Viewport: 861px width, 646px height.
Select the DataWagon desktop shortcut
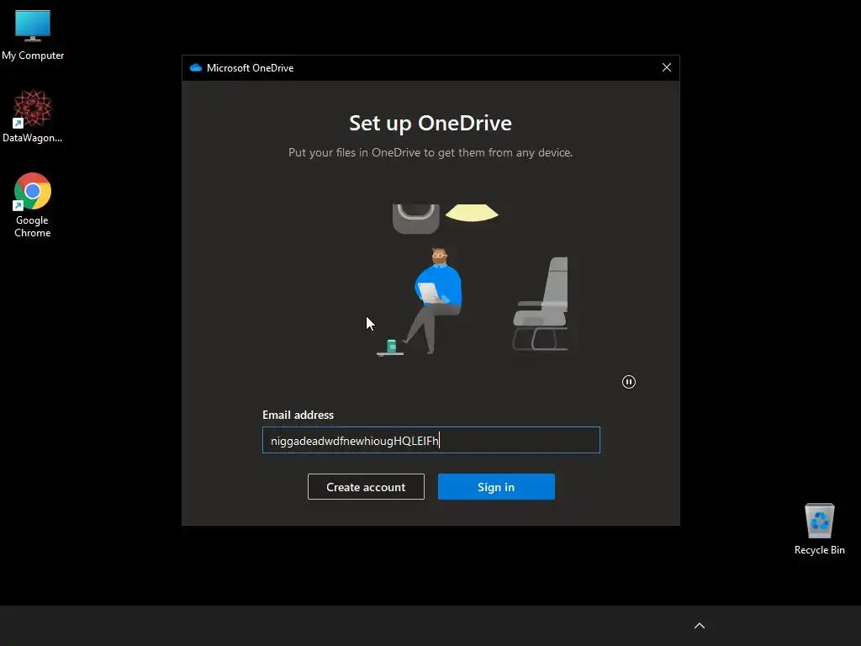(33, 116)
